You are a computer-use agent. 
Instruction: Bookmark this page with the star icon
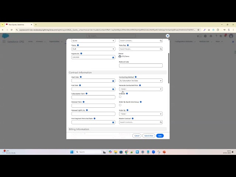[x=198, y=30]
